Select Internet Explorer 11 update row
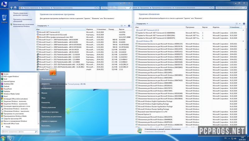249x141 pixels. 189,114
